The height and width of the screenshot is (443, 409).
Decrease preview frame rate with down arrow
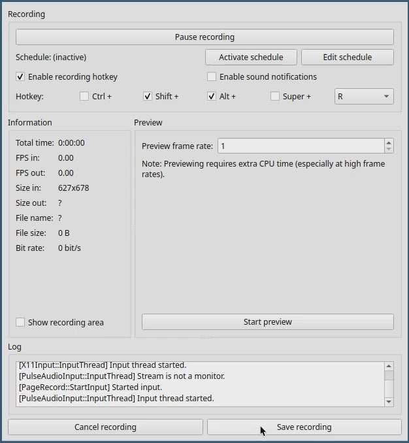[389, 150]
